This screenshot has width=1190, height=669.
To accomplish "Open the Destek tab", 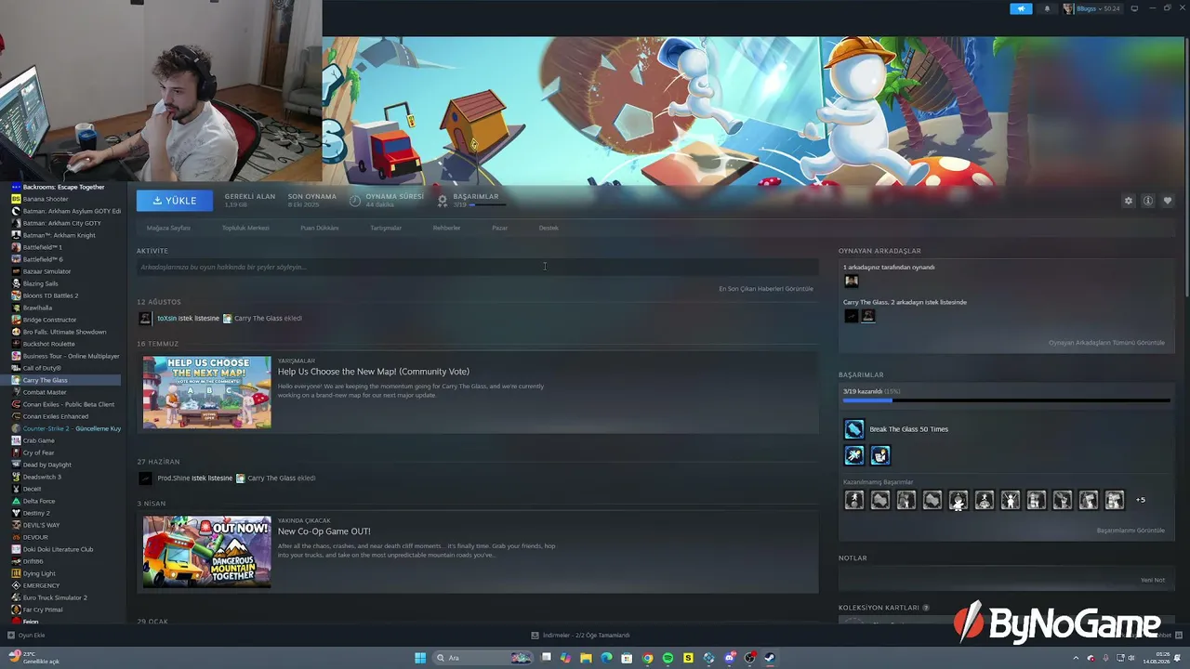I will click(x=549, y=228).
